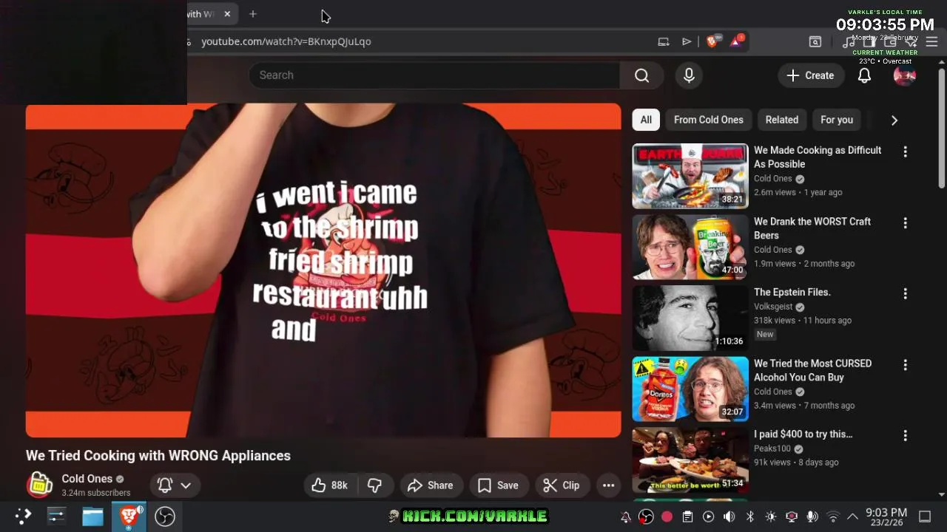Open Dolphin file manager from taskbar

point(92,516)
